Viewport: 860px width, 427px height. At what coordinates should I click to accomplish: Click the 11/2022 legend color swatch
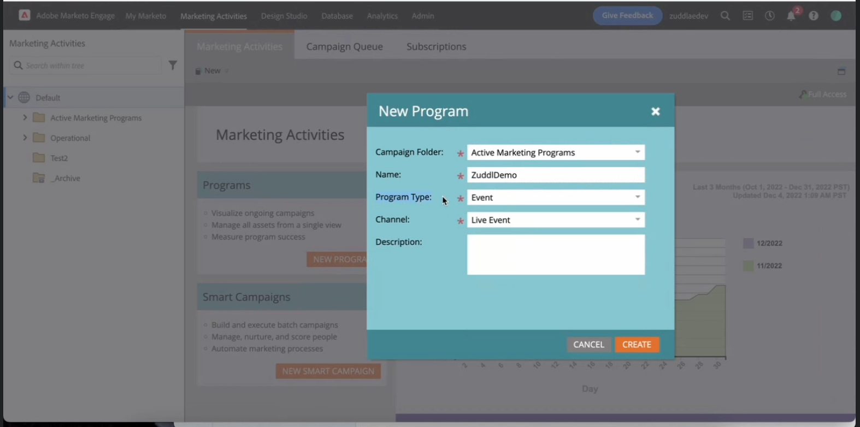[x=749, y=266]
